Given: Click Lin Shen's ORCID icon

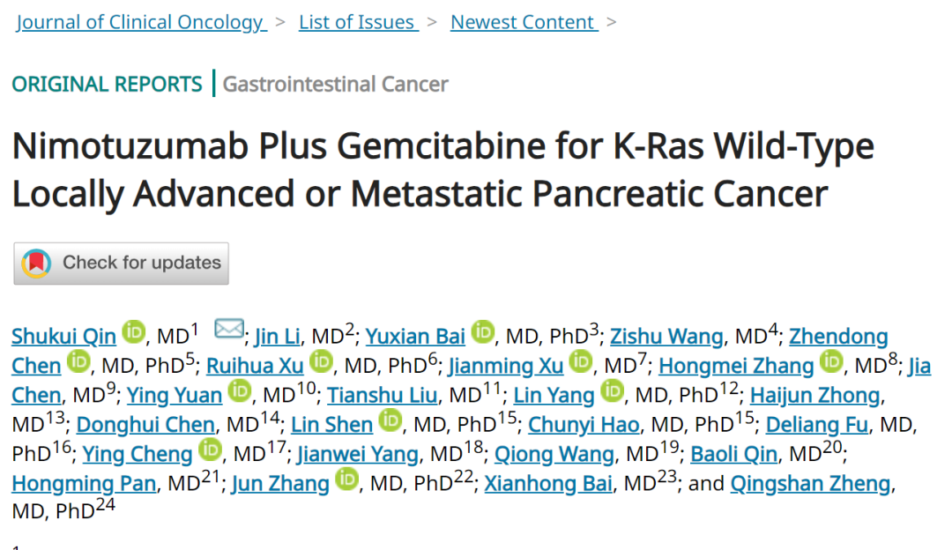Looking at the screenshot, I should point(390,421).
